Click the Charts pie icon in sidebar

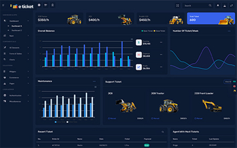point(5,59)
